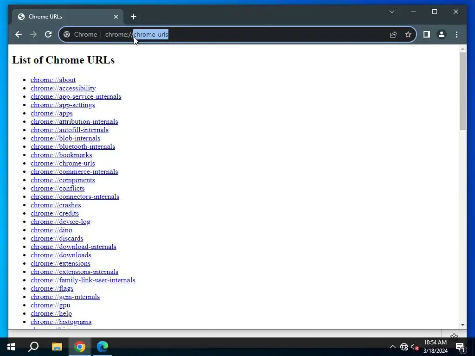Screen dimensions: 475x356
Task: Open chrome://extensions link
Action: [60, 263]
